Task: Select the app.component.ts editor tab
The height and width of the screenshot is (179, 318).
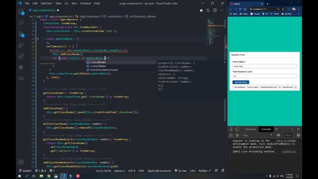Action: pyautogui.click(x=44, y=10)
